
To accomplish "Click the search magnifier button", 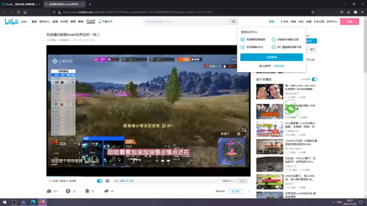I will pyautogui.click(x=234, y=22).
